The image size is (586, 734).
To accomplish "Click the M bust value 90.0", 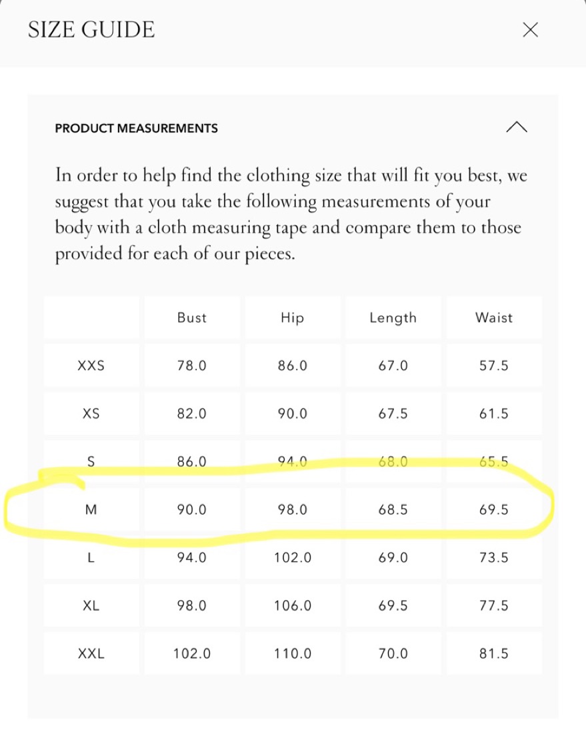I will coord(192,510).
